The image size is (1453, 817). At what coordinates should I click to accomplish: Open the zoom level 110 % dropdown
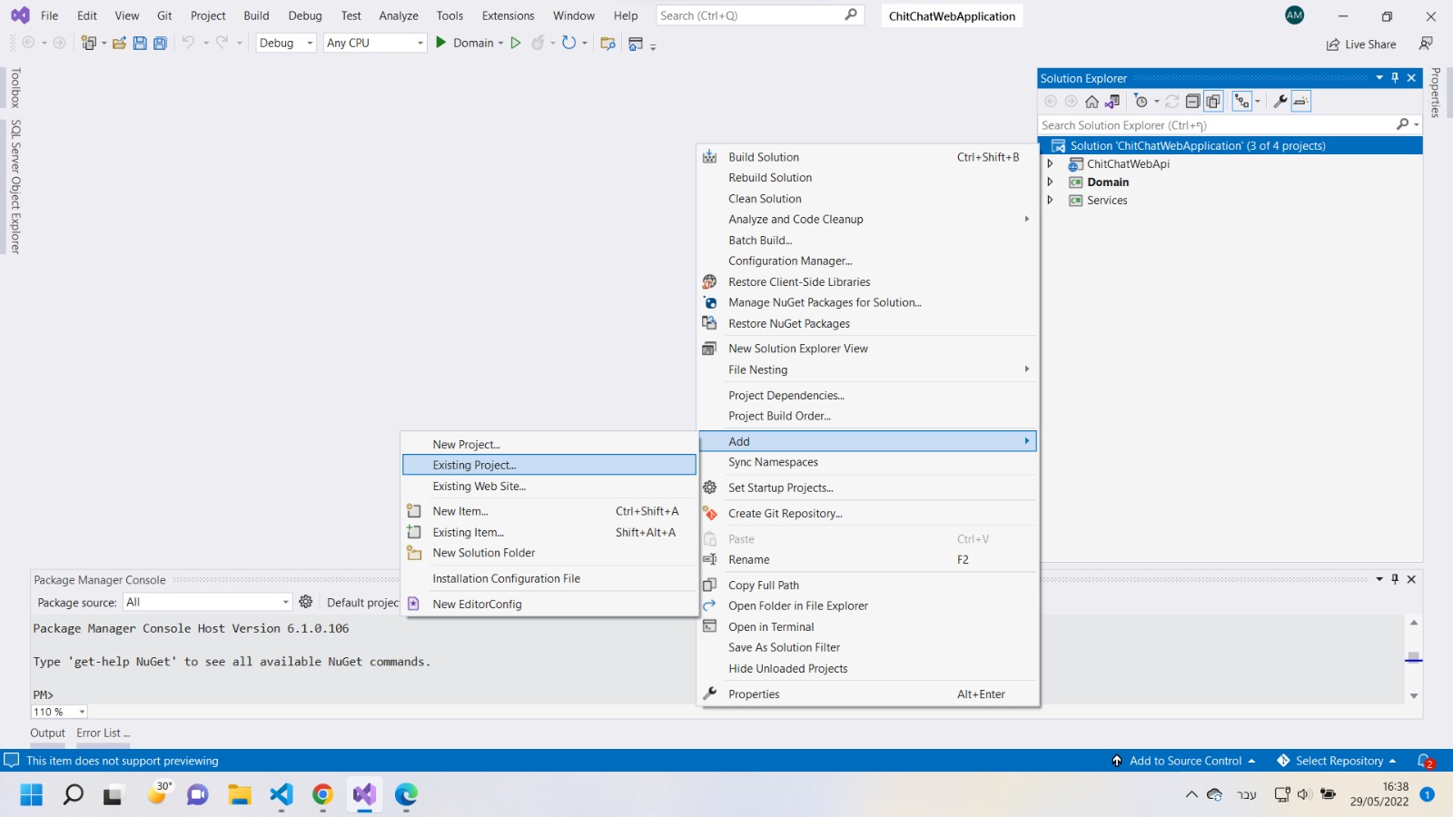tap(59, 712)
